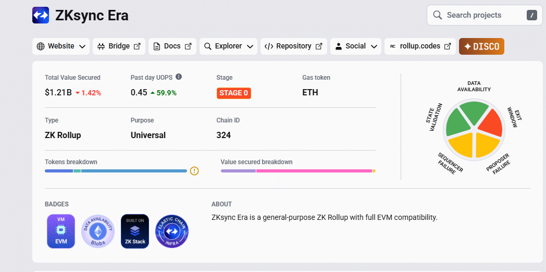This screenshot has width=546, height=272.
Task: Open the rollup.codes link
Action: [x=420, y=46]
